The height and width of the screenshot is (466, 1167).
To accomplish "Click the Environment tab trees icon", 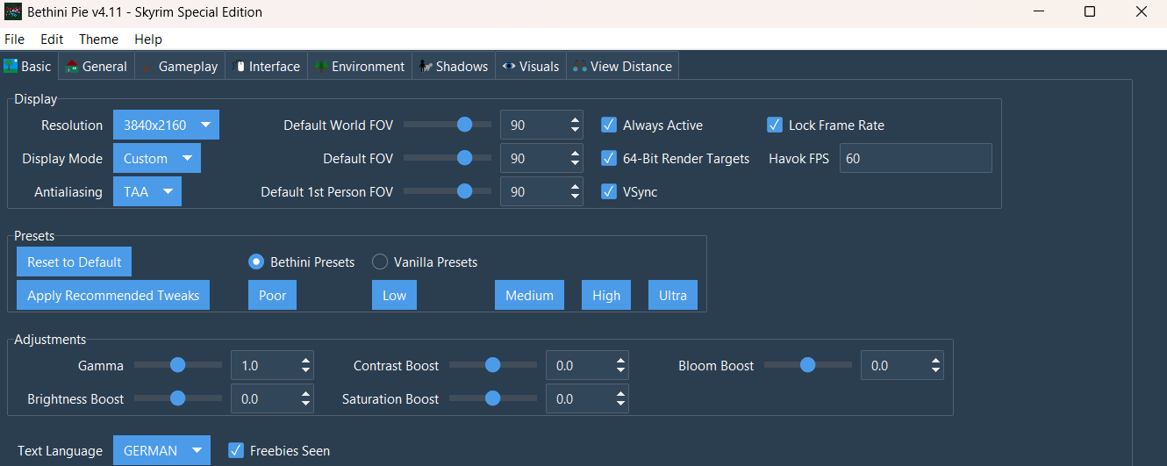I will point(321,67).
